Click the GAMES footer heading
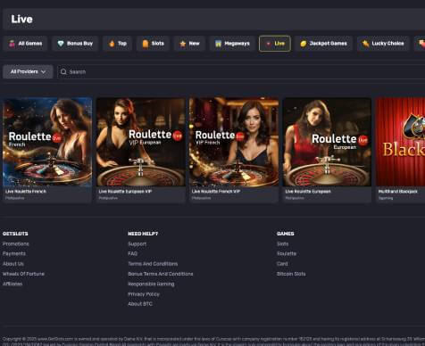The height and width of the screenshot is (346, 425). coord(286,234)
